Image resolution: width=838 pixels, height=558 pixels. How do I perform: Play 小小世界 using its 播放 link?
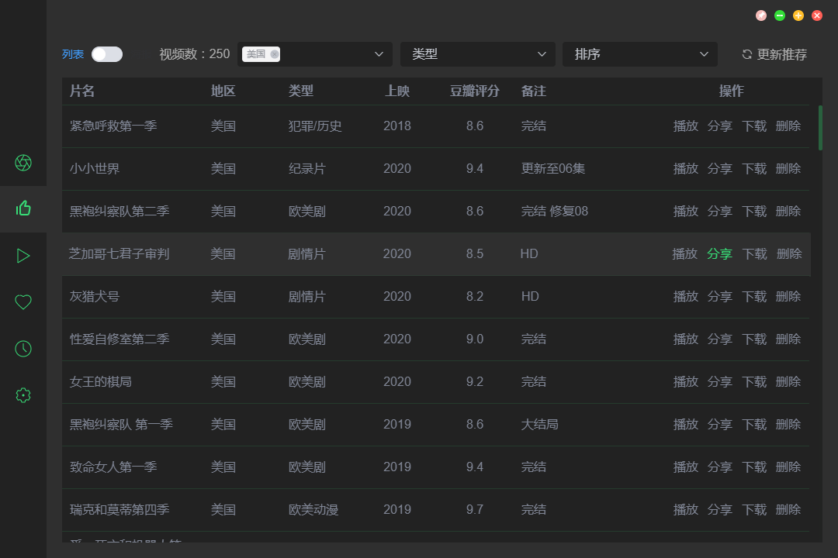(686, 168)
